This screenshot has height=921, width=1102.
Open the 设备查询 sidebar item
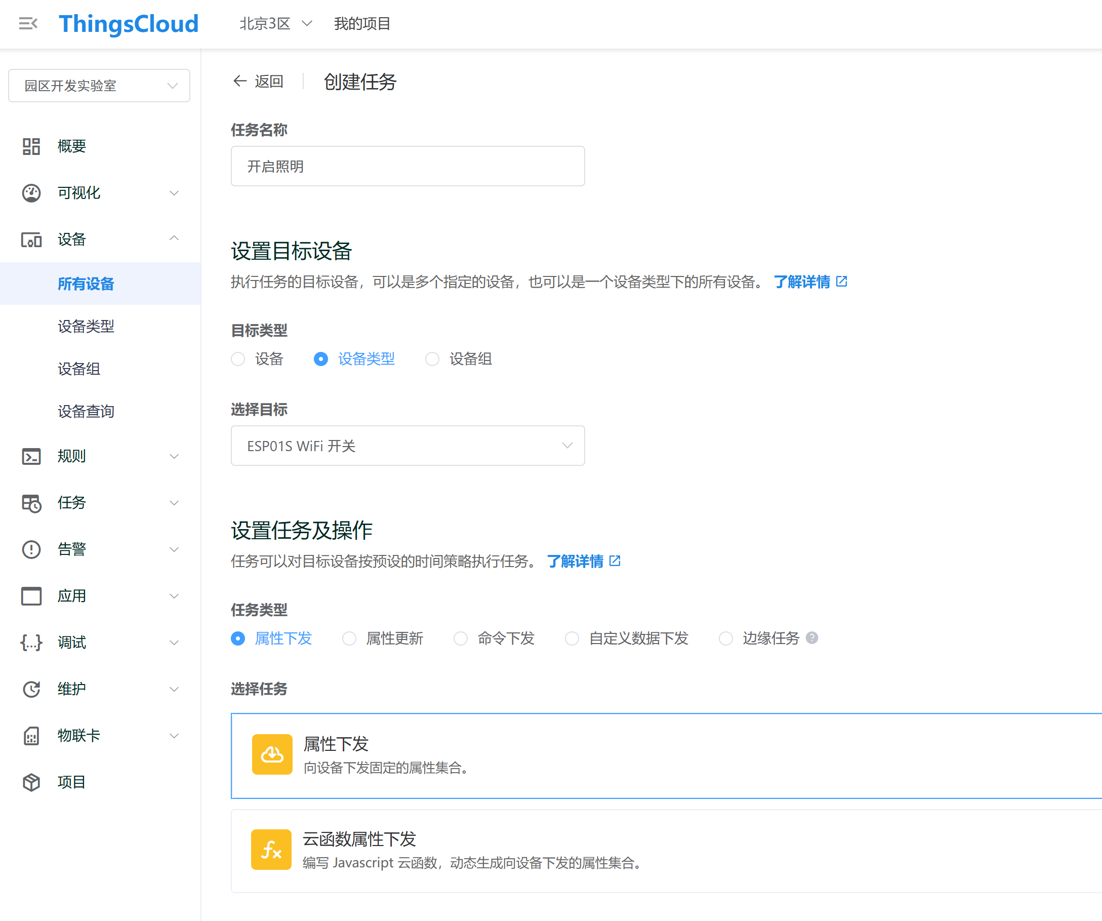100,412
